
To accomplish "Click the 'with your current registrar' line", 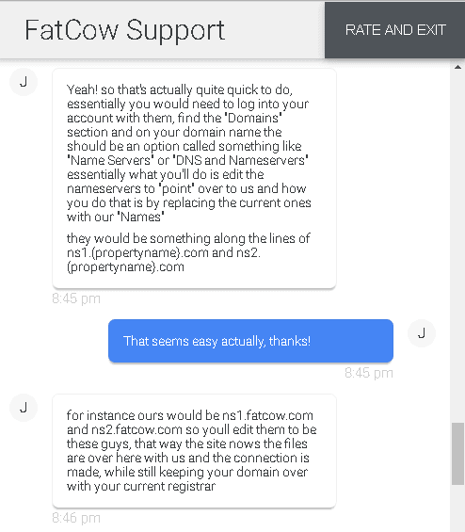I will [x=141, y=486].
